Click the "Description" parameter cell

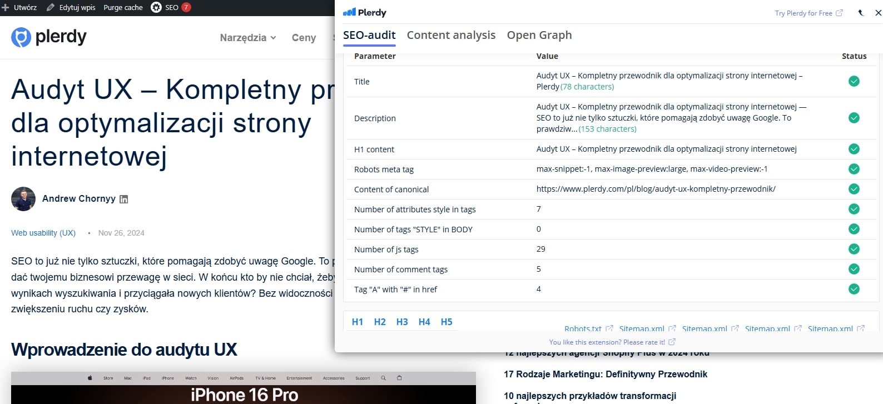point(375,118)
